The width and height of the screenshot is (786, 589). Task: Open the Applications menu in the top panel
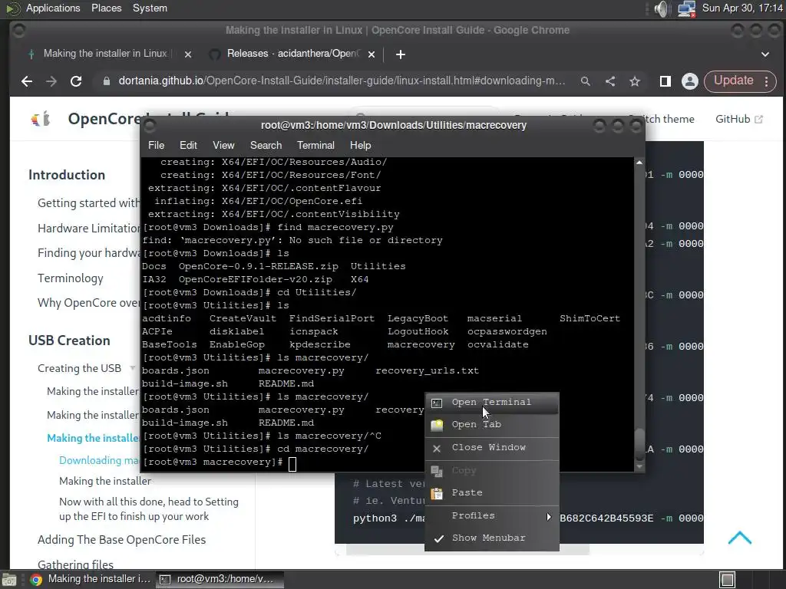point(53,8)
